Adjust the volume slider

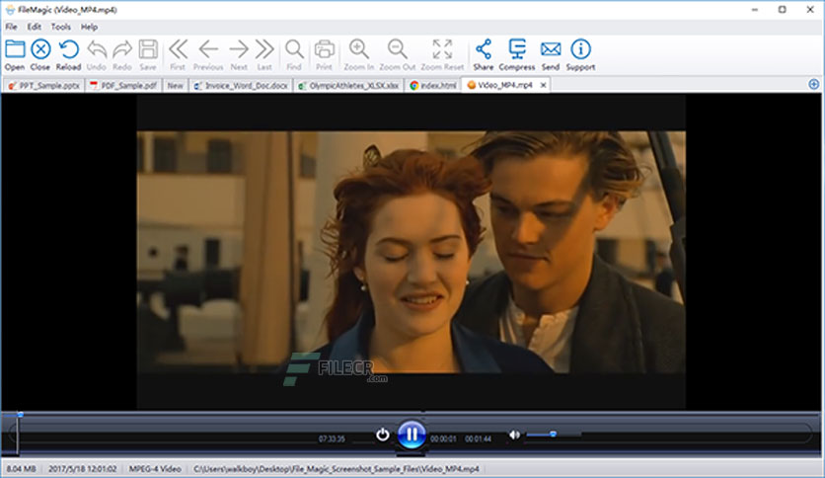(x=554, y=435)
